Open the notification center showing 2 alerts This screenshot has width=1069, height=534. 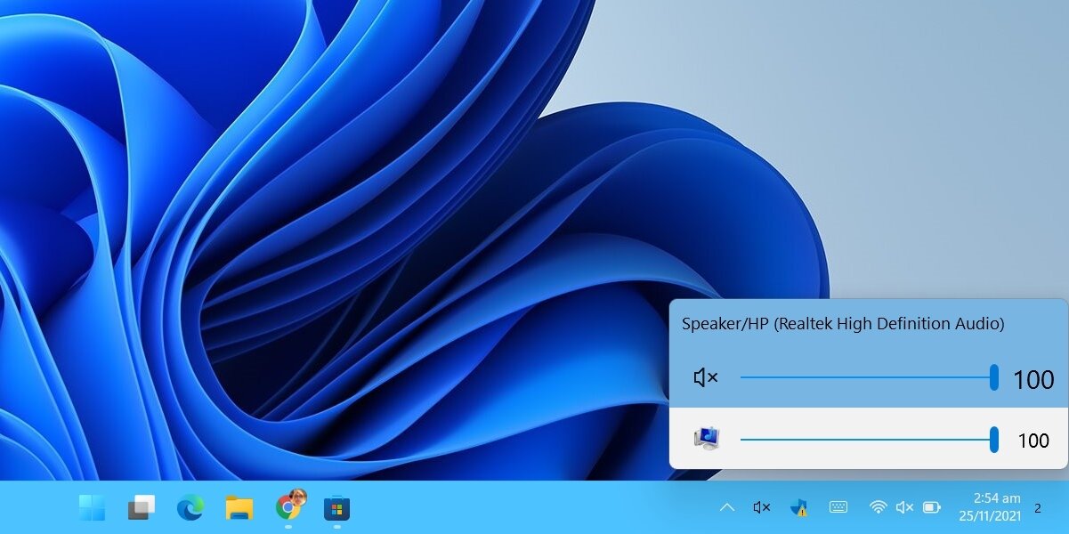click(x=1037, y=508)
